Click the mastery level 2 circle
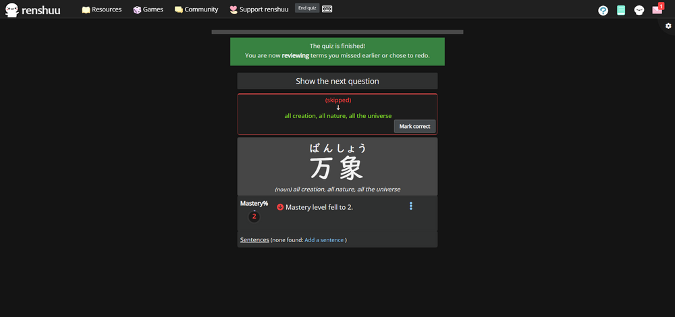This screenshot has height=317, width=675. tap(254, 217)
